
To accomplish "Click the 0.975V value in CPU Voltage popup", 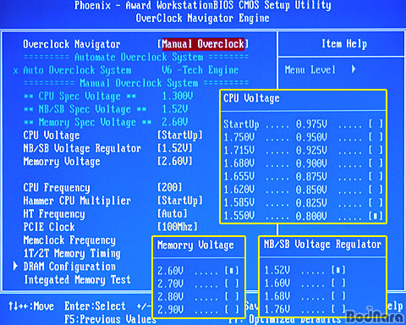I will click(311, 124).
